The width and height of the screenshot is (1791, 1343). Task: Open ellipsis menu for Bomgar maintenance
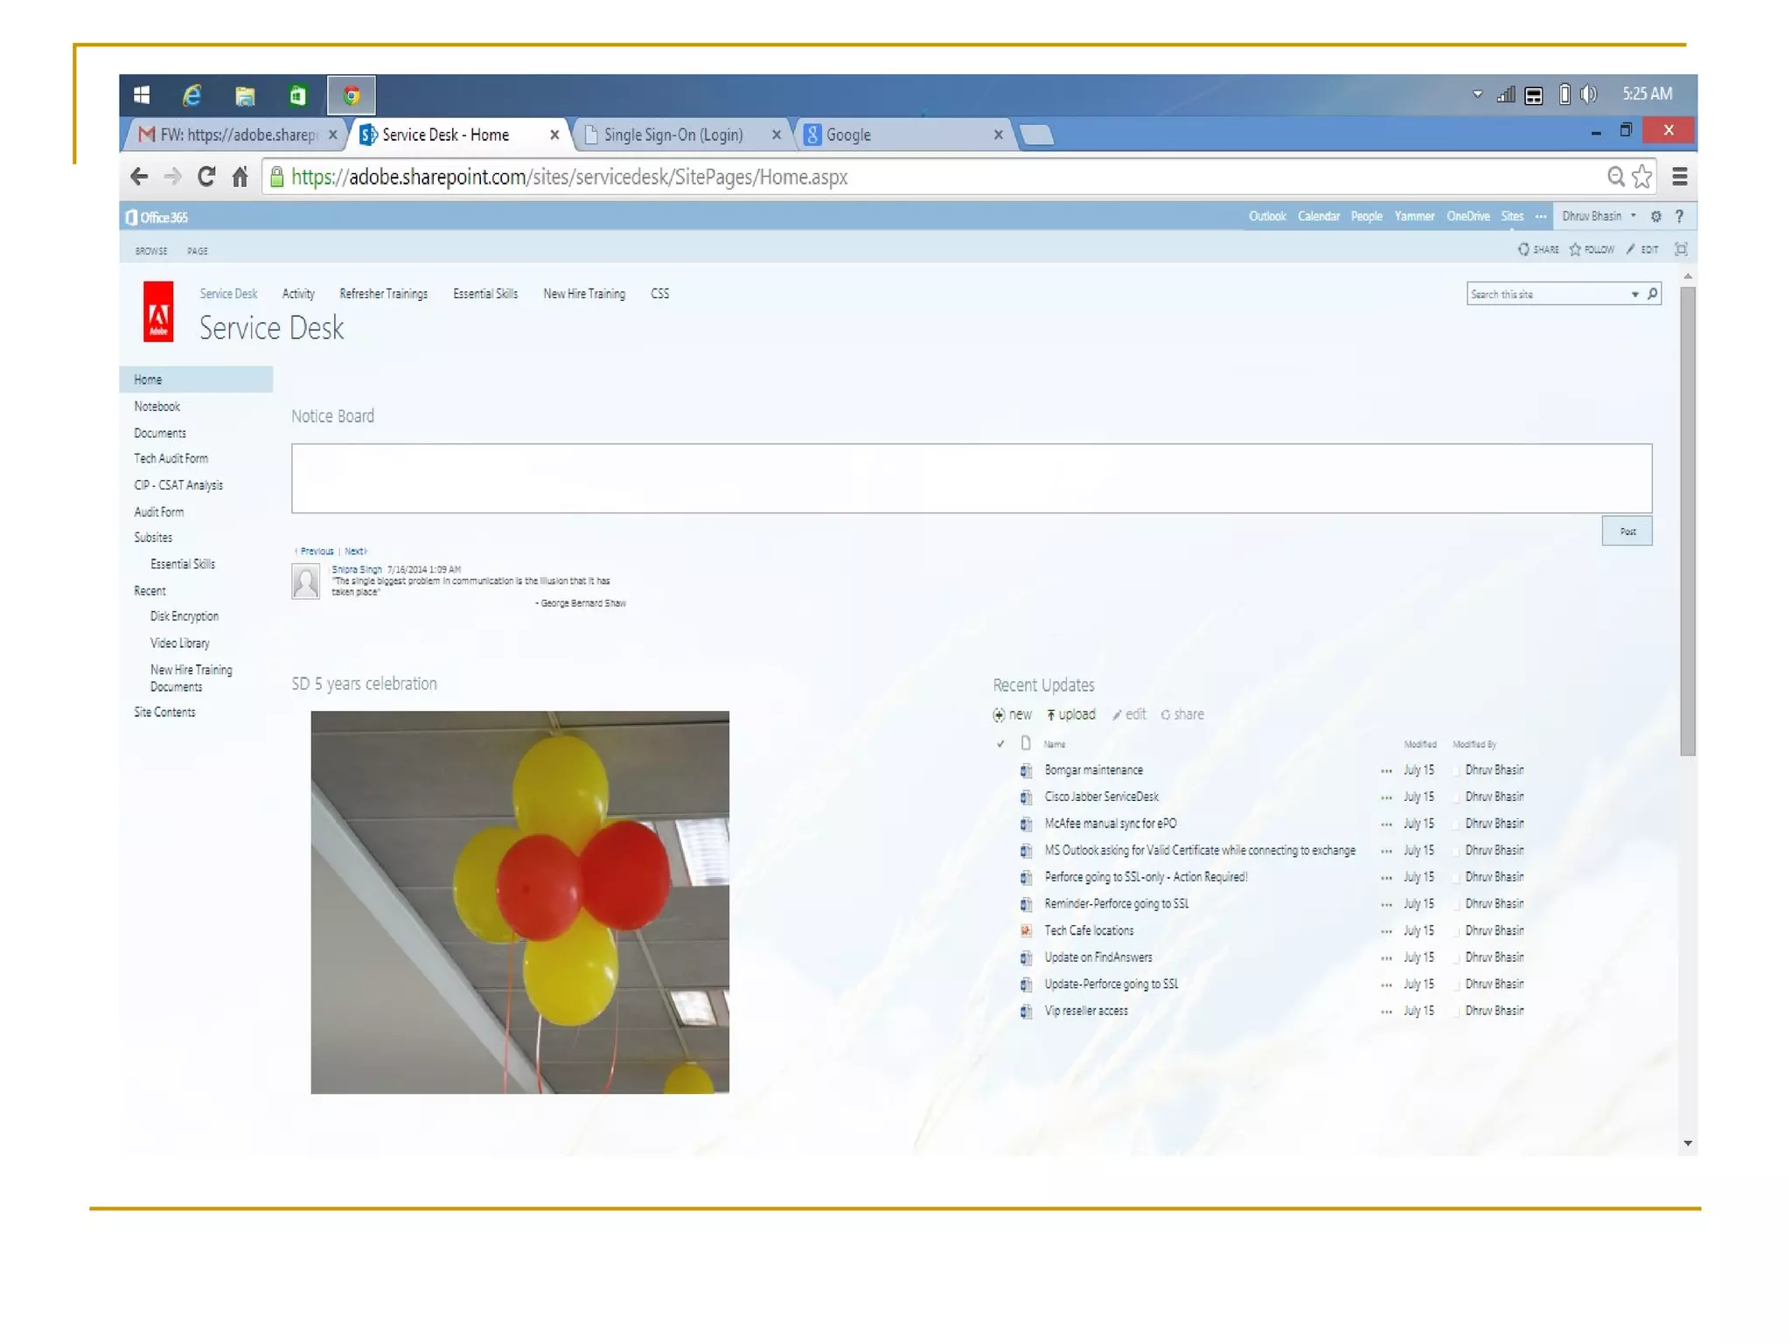click(x=1386, y=771)
